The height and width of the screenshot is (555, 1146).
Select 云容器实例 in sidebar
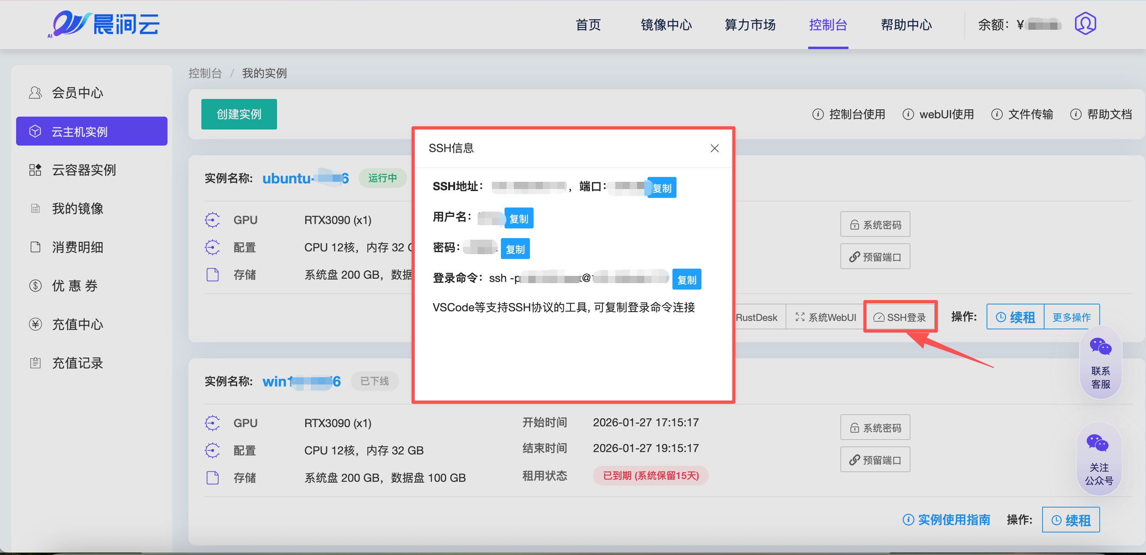(x=84, y=170)
